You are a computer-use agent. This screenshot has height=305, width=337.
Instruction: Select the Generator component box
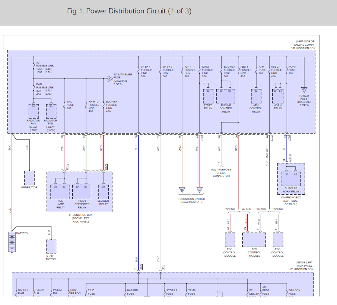point(29,178)
